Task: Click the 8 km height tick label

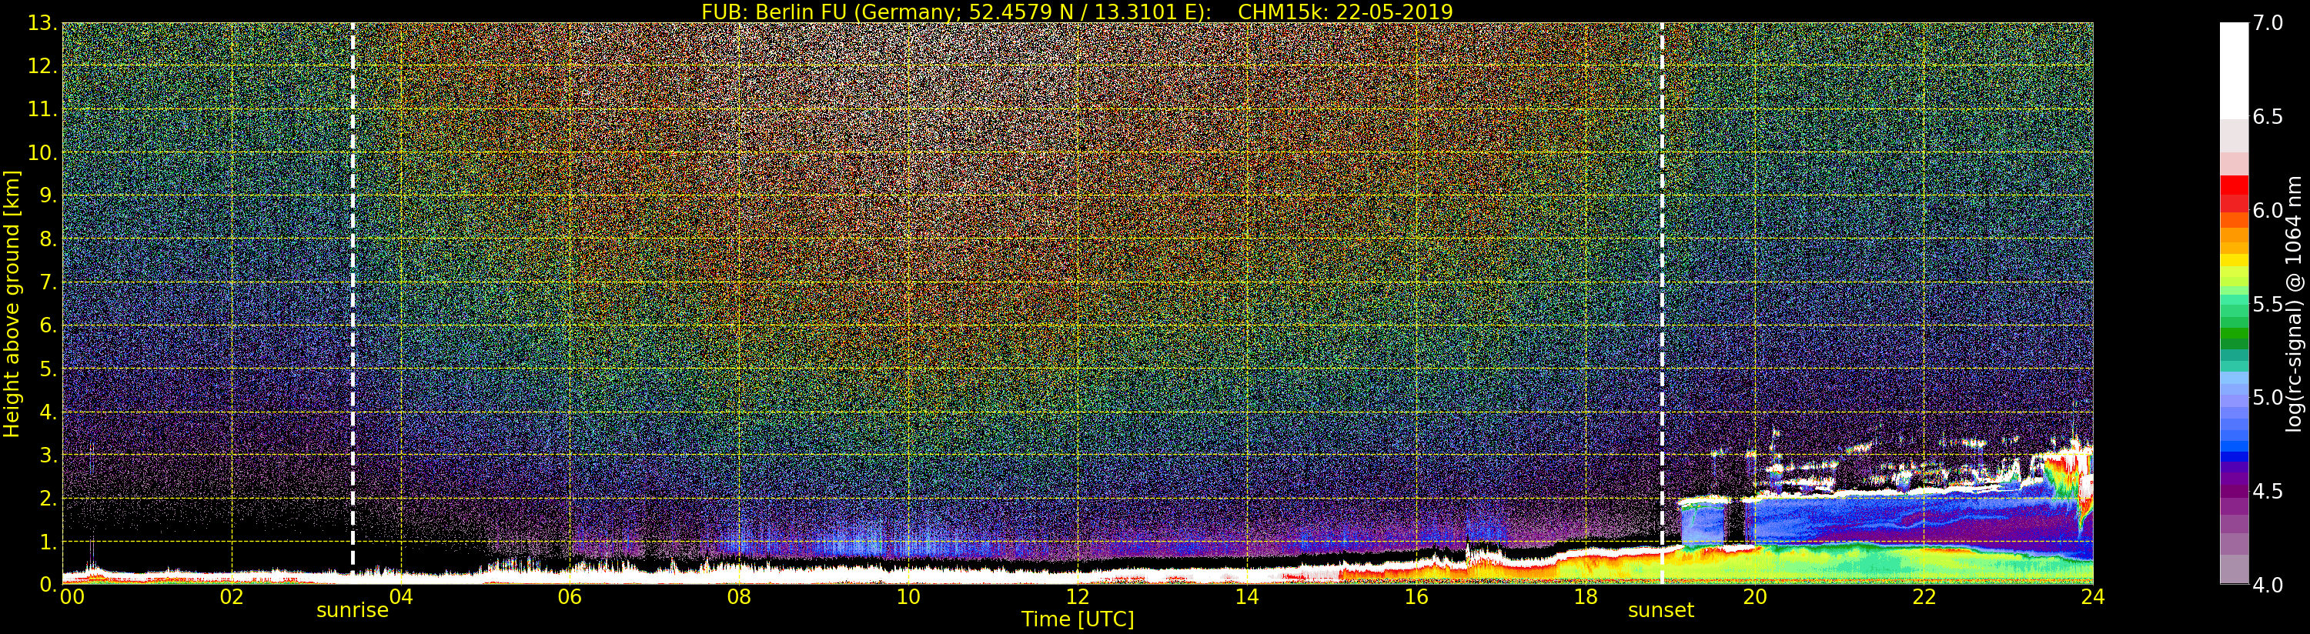Action: pos(48,239)
